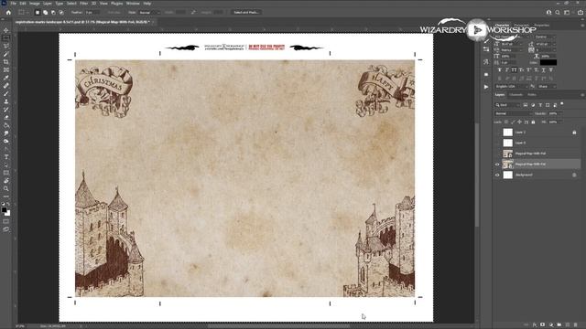This screenshot has width=586, height=329.
Task: Open the font style dropdown
Action: [x=545, y=37]
